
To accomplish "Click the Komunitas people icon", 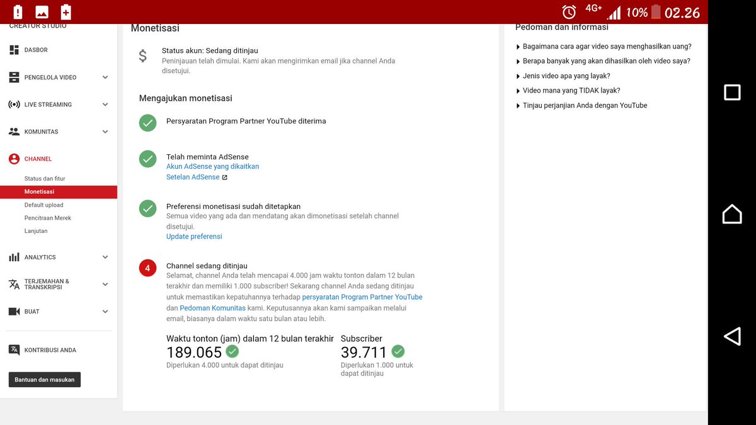I will pos(14,132).
